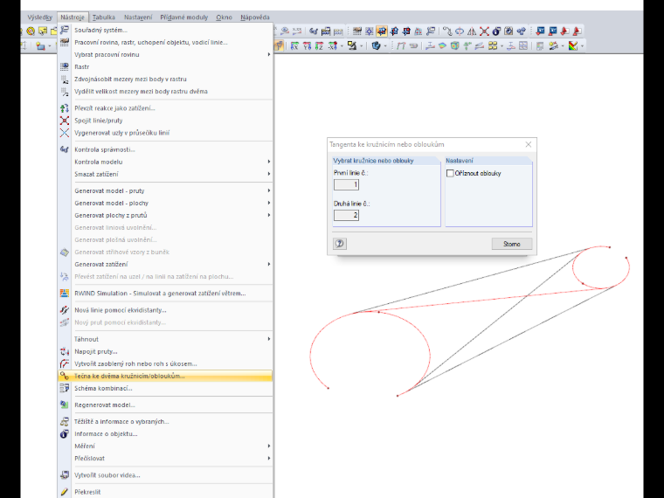This screenshot has width=664, height=498.
Task: Open the Nastavení menu
Action: (x=138, y=17)
